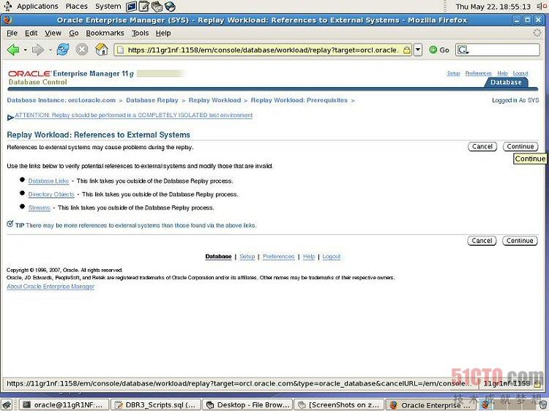Open the Bookmarks menu
This screenshot has width=549, height=411.
pyautogui.click(x=105, y=33)
